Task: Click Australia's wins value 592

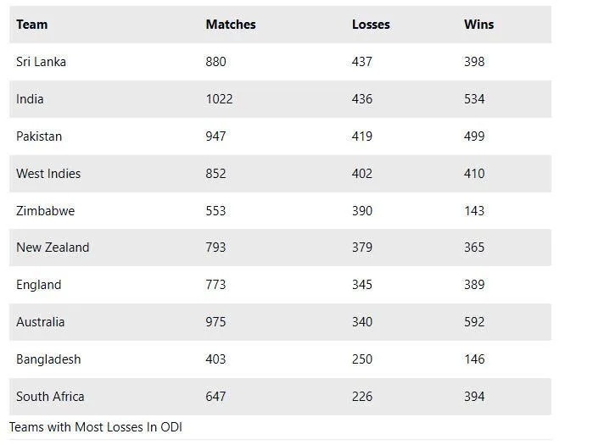Action: [x=474, y=322]
